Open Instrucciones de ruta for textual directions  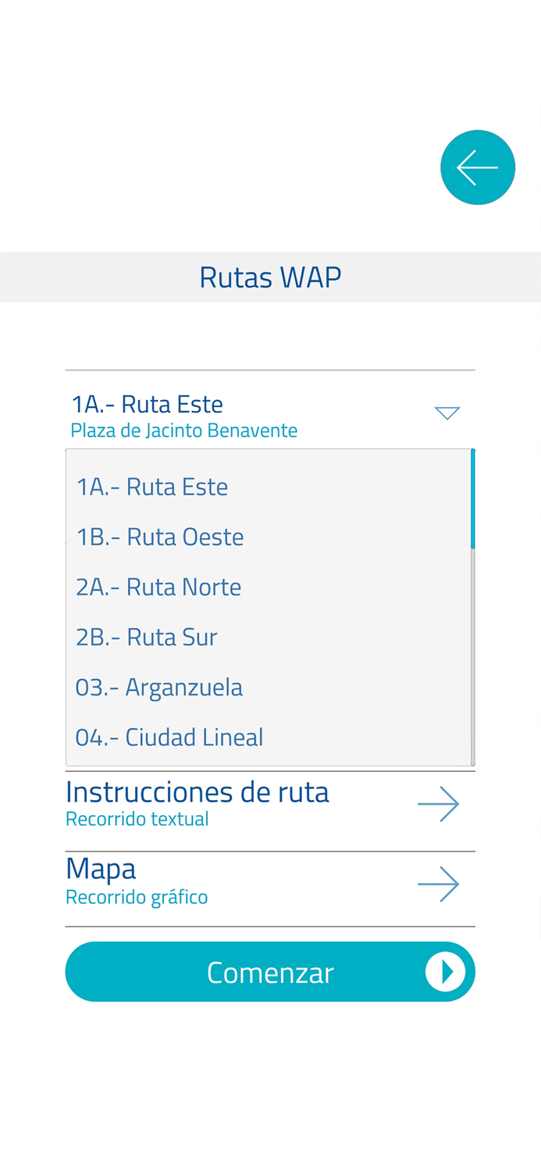(x=198, y=791)
